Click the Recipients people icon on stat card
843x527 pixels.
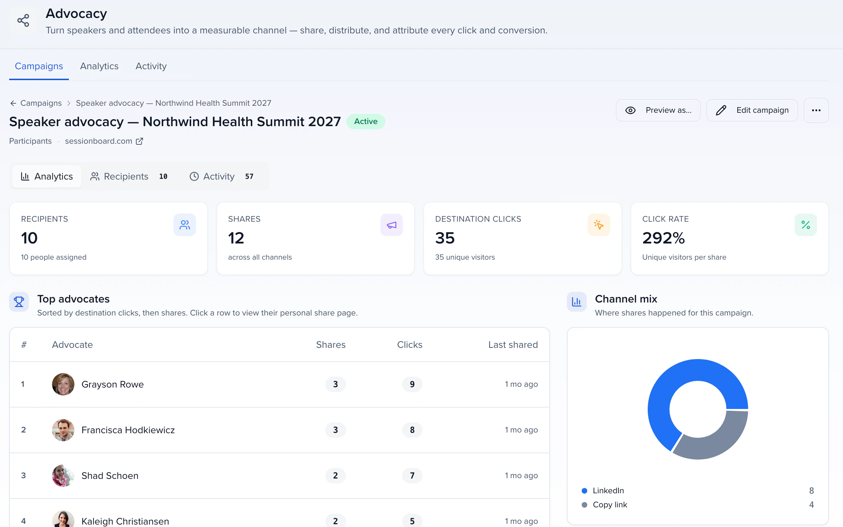(x=185, y=225)
